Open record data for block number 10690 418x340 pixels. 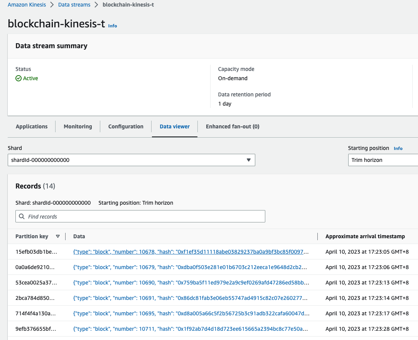(191, 283)
